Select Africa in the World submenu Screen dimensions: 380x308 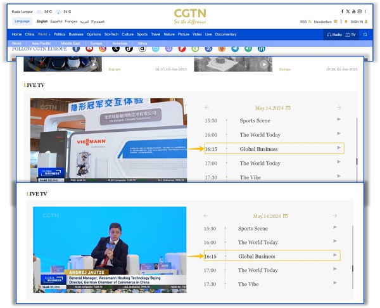point(142,43)
